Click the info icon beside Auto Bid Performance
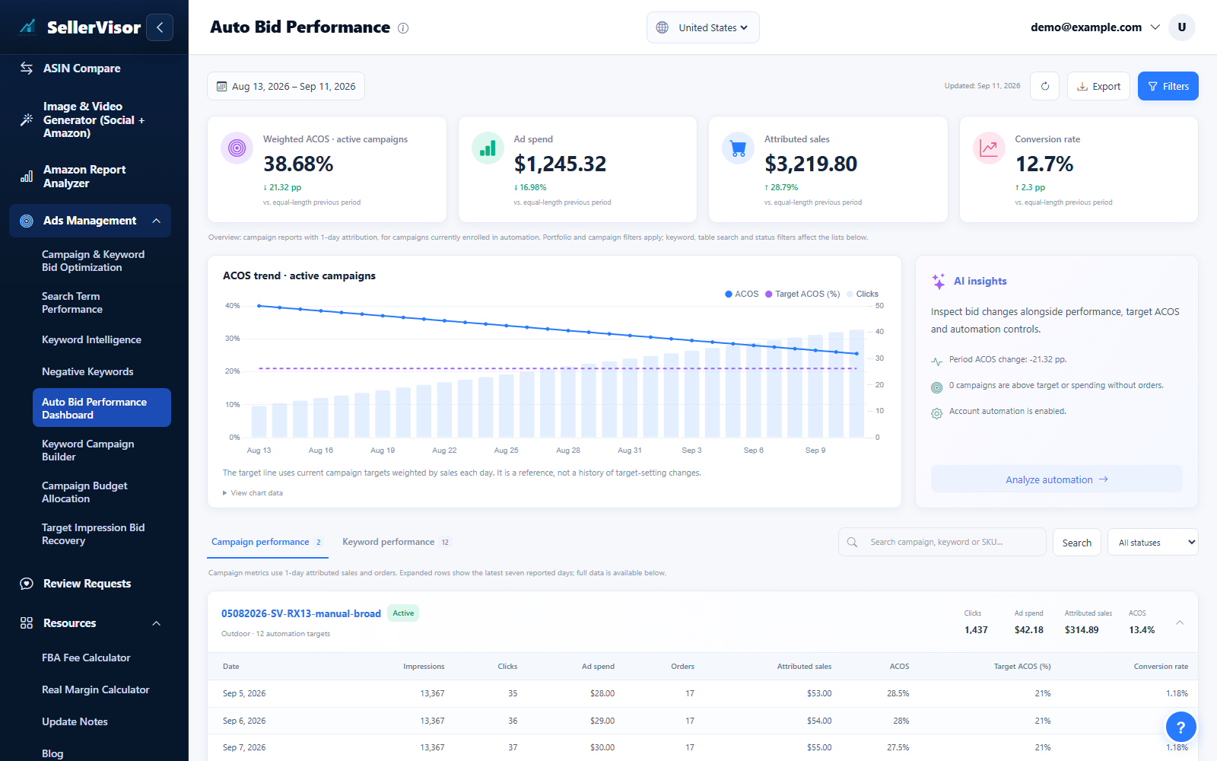 [403, 28]
